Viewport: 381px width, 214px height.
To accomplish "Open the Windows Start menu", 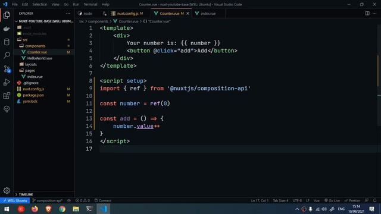I will pyautogui.click(x=7, y=209).
